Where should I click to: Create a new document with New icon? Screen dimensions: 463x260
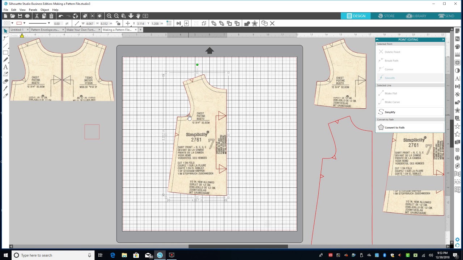[x=5, y=16]
